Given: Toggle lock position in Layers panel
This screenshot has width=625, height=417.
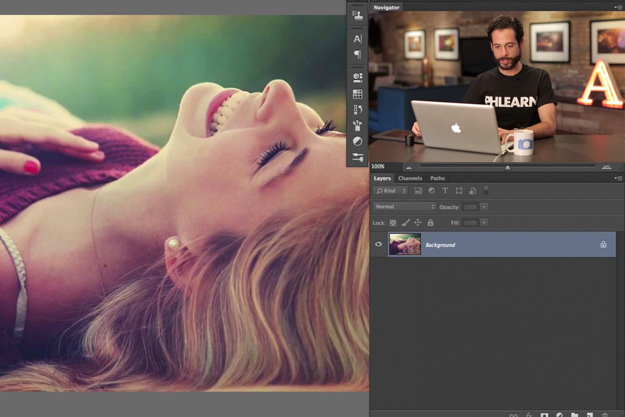Looking at the screenshot, I should coord(418,223).
